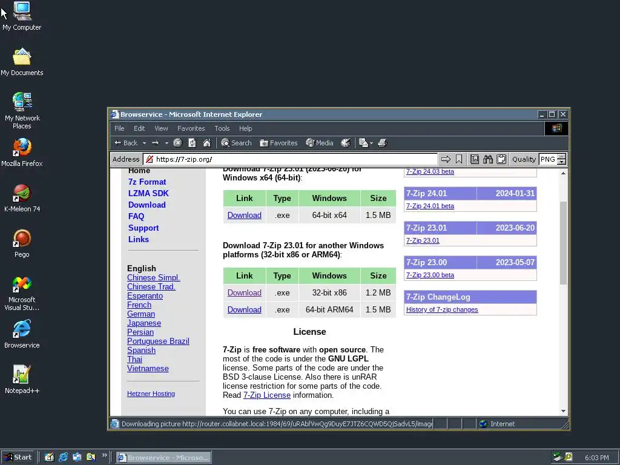
Task: Open the Forward button history dropdown arrow
Action: click(x=167, y=143)
